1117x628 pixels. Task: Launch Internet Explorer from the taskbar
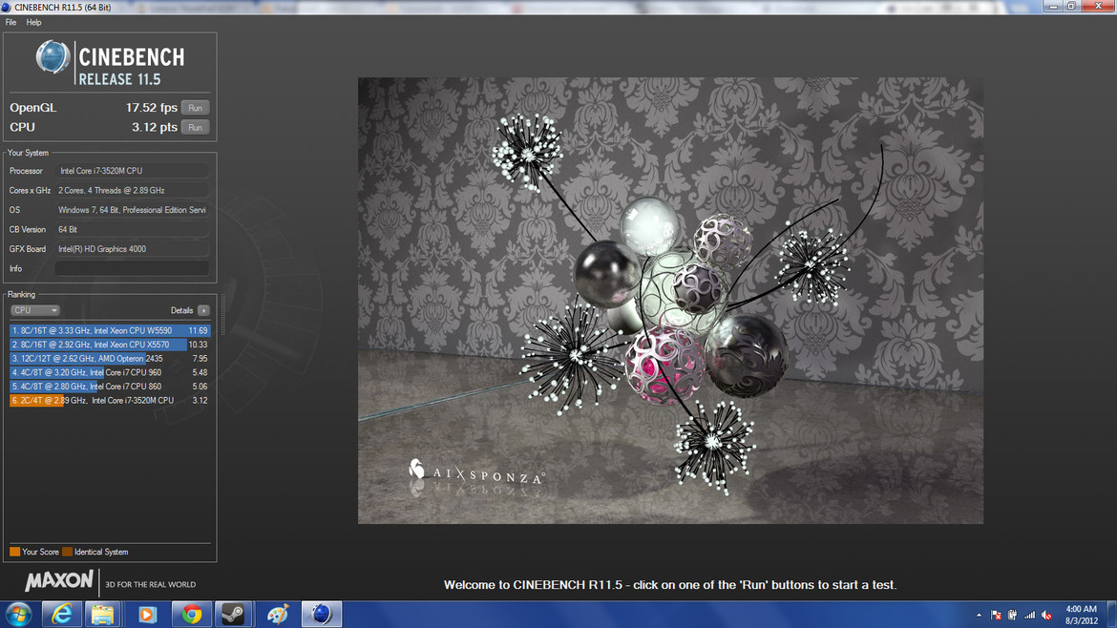tap(61, 614)
